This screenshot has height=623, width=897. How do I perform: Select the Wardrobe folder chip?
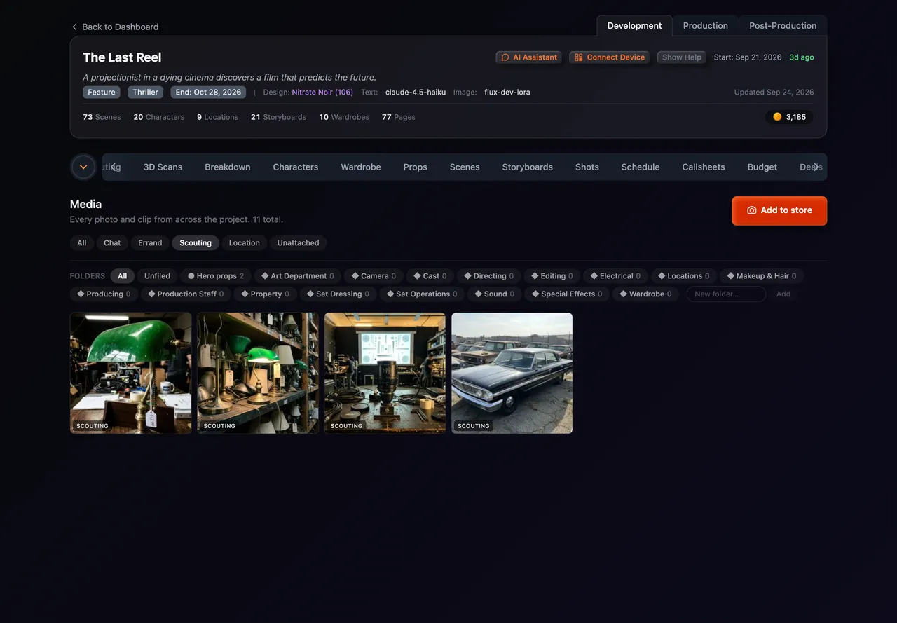tap(645, 294)
